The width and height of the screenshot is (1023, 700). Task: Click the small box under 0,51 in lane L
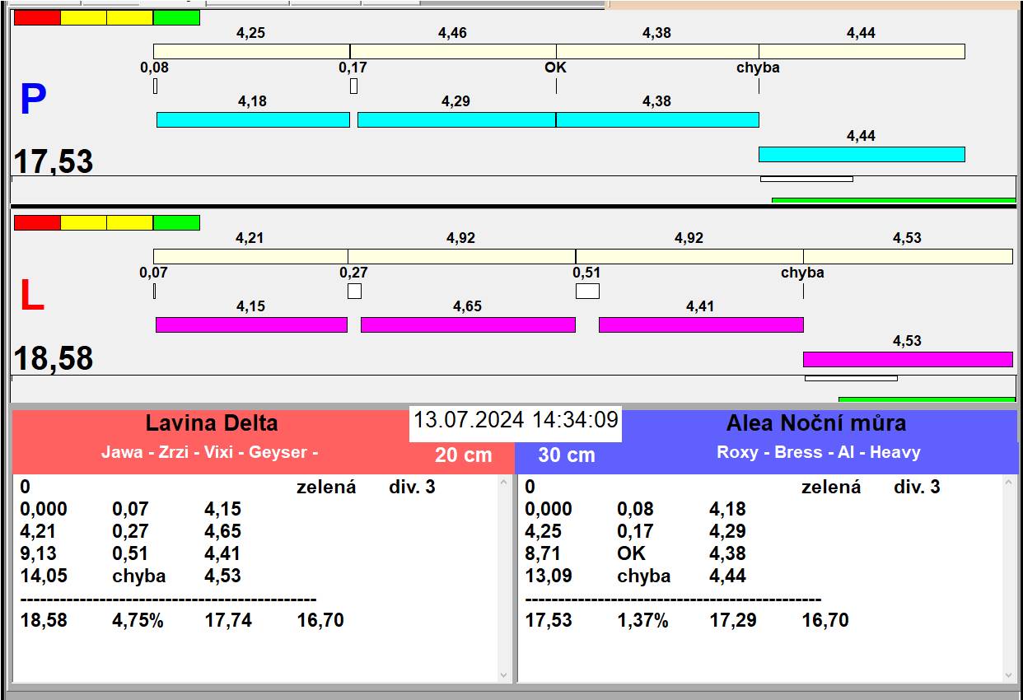(587, 291)
